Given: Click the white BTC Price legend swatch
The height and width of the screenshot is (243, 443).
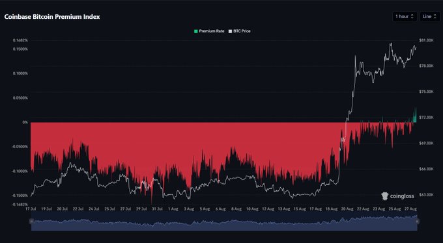Looking at the screenshot, I should pos(230,31).
